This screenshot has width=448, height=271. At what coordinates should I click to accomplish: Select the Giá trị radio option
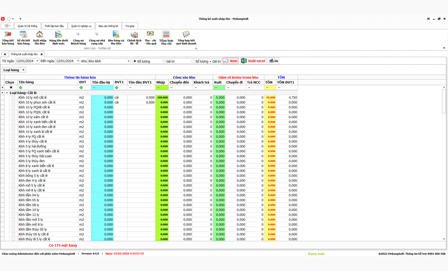[x=164, y=61]
